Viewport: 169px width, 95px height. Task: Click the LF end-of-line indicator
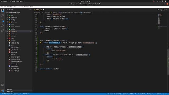[135, 94]
